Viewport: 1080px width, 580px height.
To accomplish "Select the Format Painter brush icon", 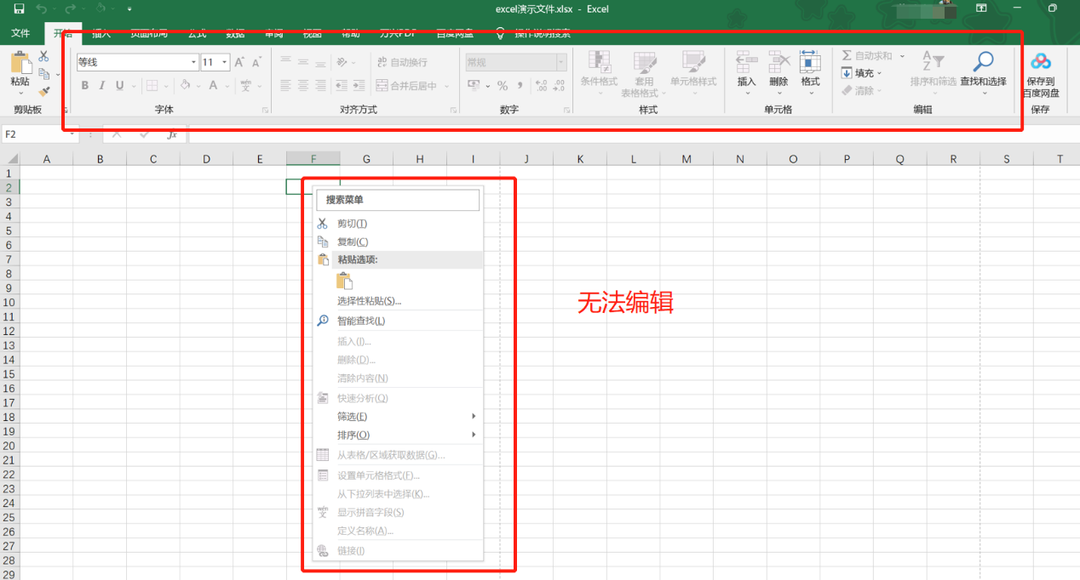I will (44, 91).
